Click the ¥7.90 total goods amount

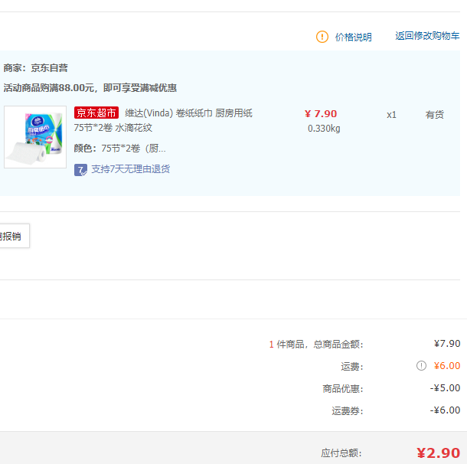pos(447,343)
